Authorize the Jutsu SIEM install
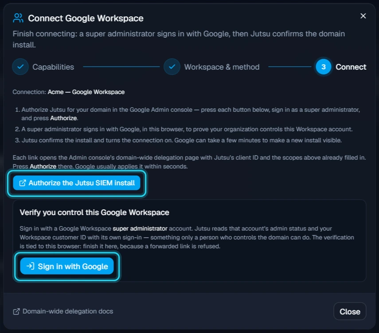The image size is (379, 333). (x=77, y=183)
